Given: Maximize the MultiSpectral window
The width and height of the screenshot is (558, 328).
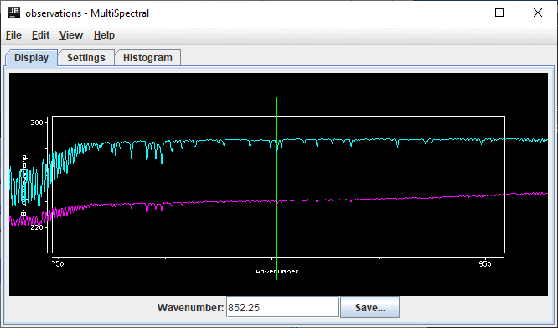Looking at the screenshot, I should coord(499,13).
